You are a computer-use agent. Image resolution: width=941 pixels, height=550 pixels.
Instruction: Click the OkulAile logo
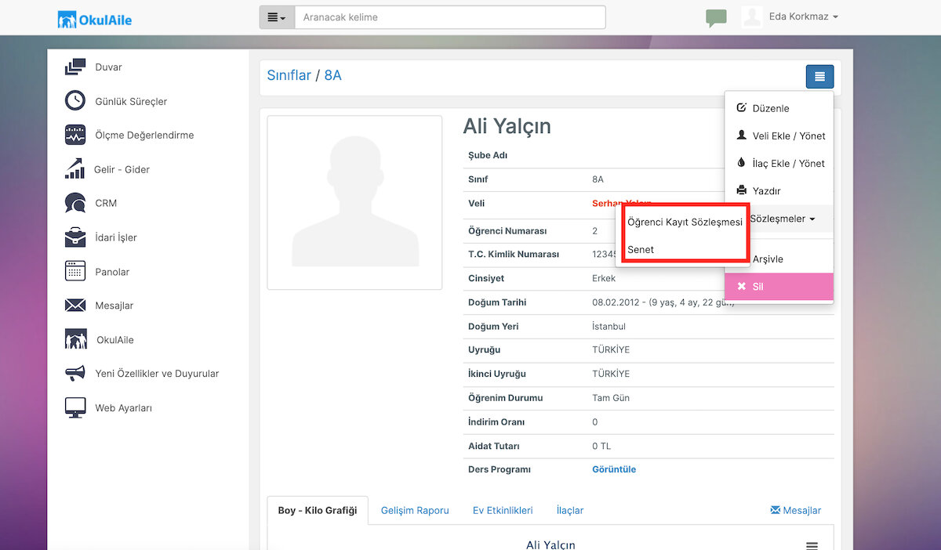point(95,19)
